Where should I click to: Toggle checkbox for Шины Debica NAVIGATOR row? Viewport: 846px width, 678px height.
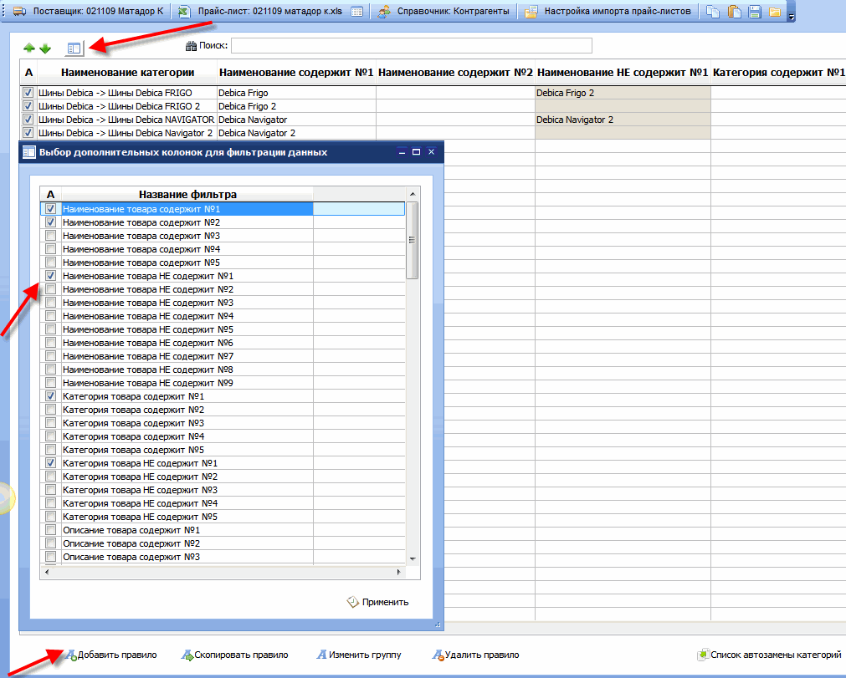pos(28,120)
